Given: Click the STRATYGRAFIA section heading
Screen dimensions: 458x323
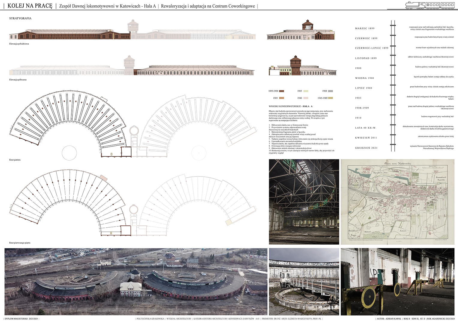Looking at the screenshot, I should 20,19.
